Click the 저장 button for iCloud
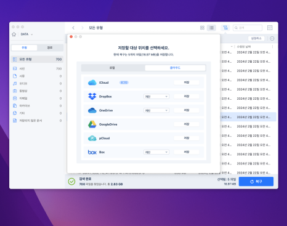 click(x=187, y=83)
